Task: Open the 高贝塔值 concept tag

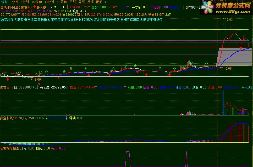Action: click(57, 20)
